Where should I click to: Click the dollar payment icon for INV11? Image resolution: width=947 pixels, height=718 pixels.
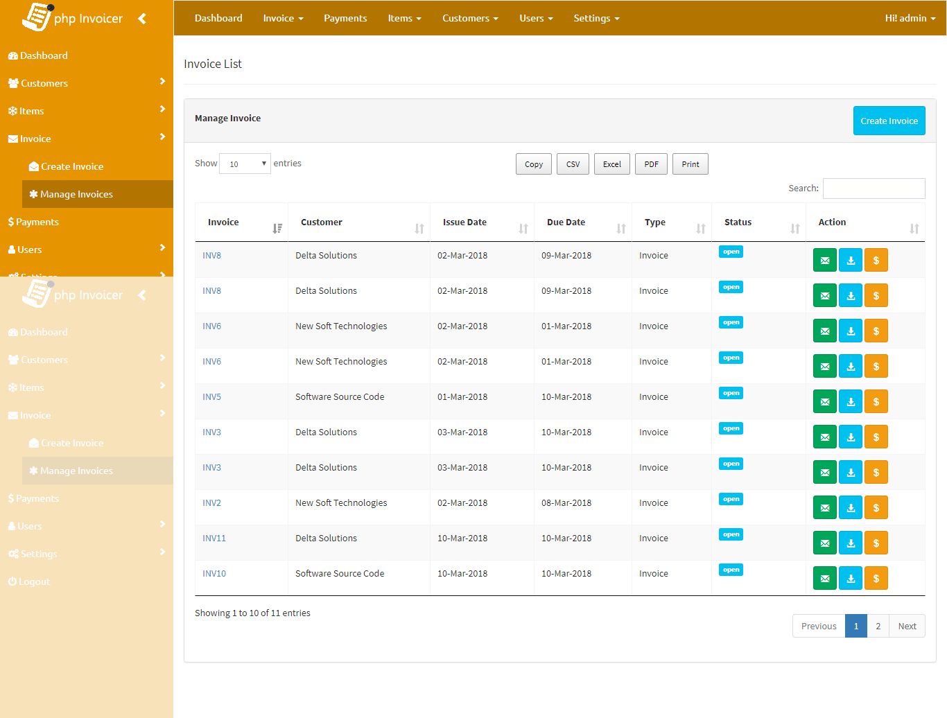point(876,543)
